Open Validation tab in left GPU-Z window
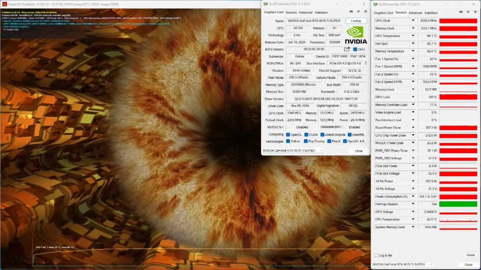Viewport: 481px width, 270px height. [321, 12]
